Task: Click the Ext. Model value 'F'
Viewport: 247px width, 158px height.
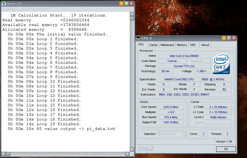Action: 194,89
